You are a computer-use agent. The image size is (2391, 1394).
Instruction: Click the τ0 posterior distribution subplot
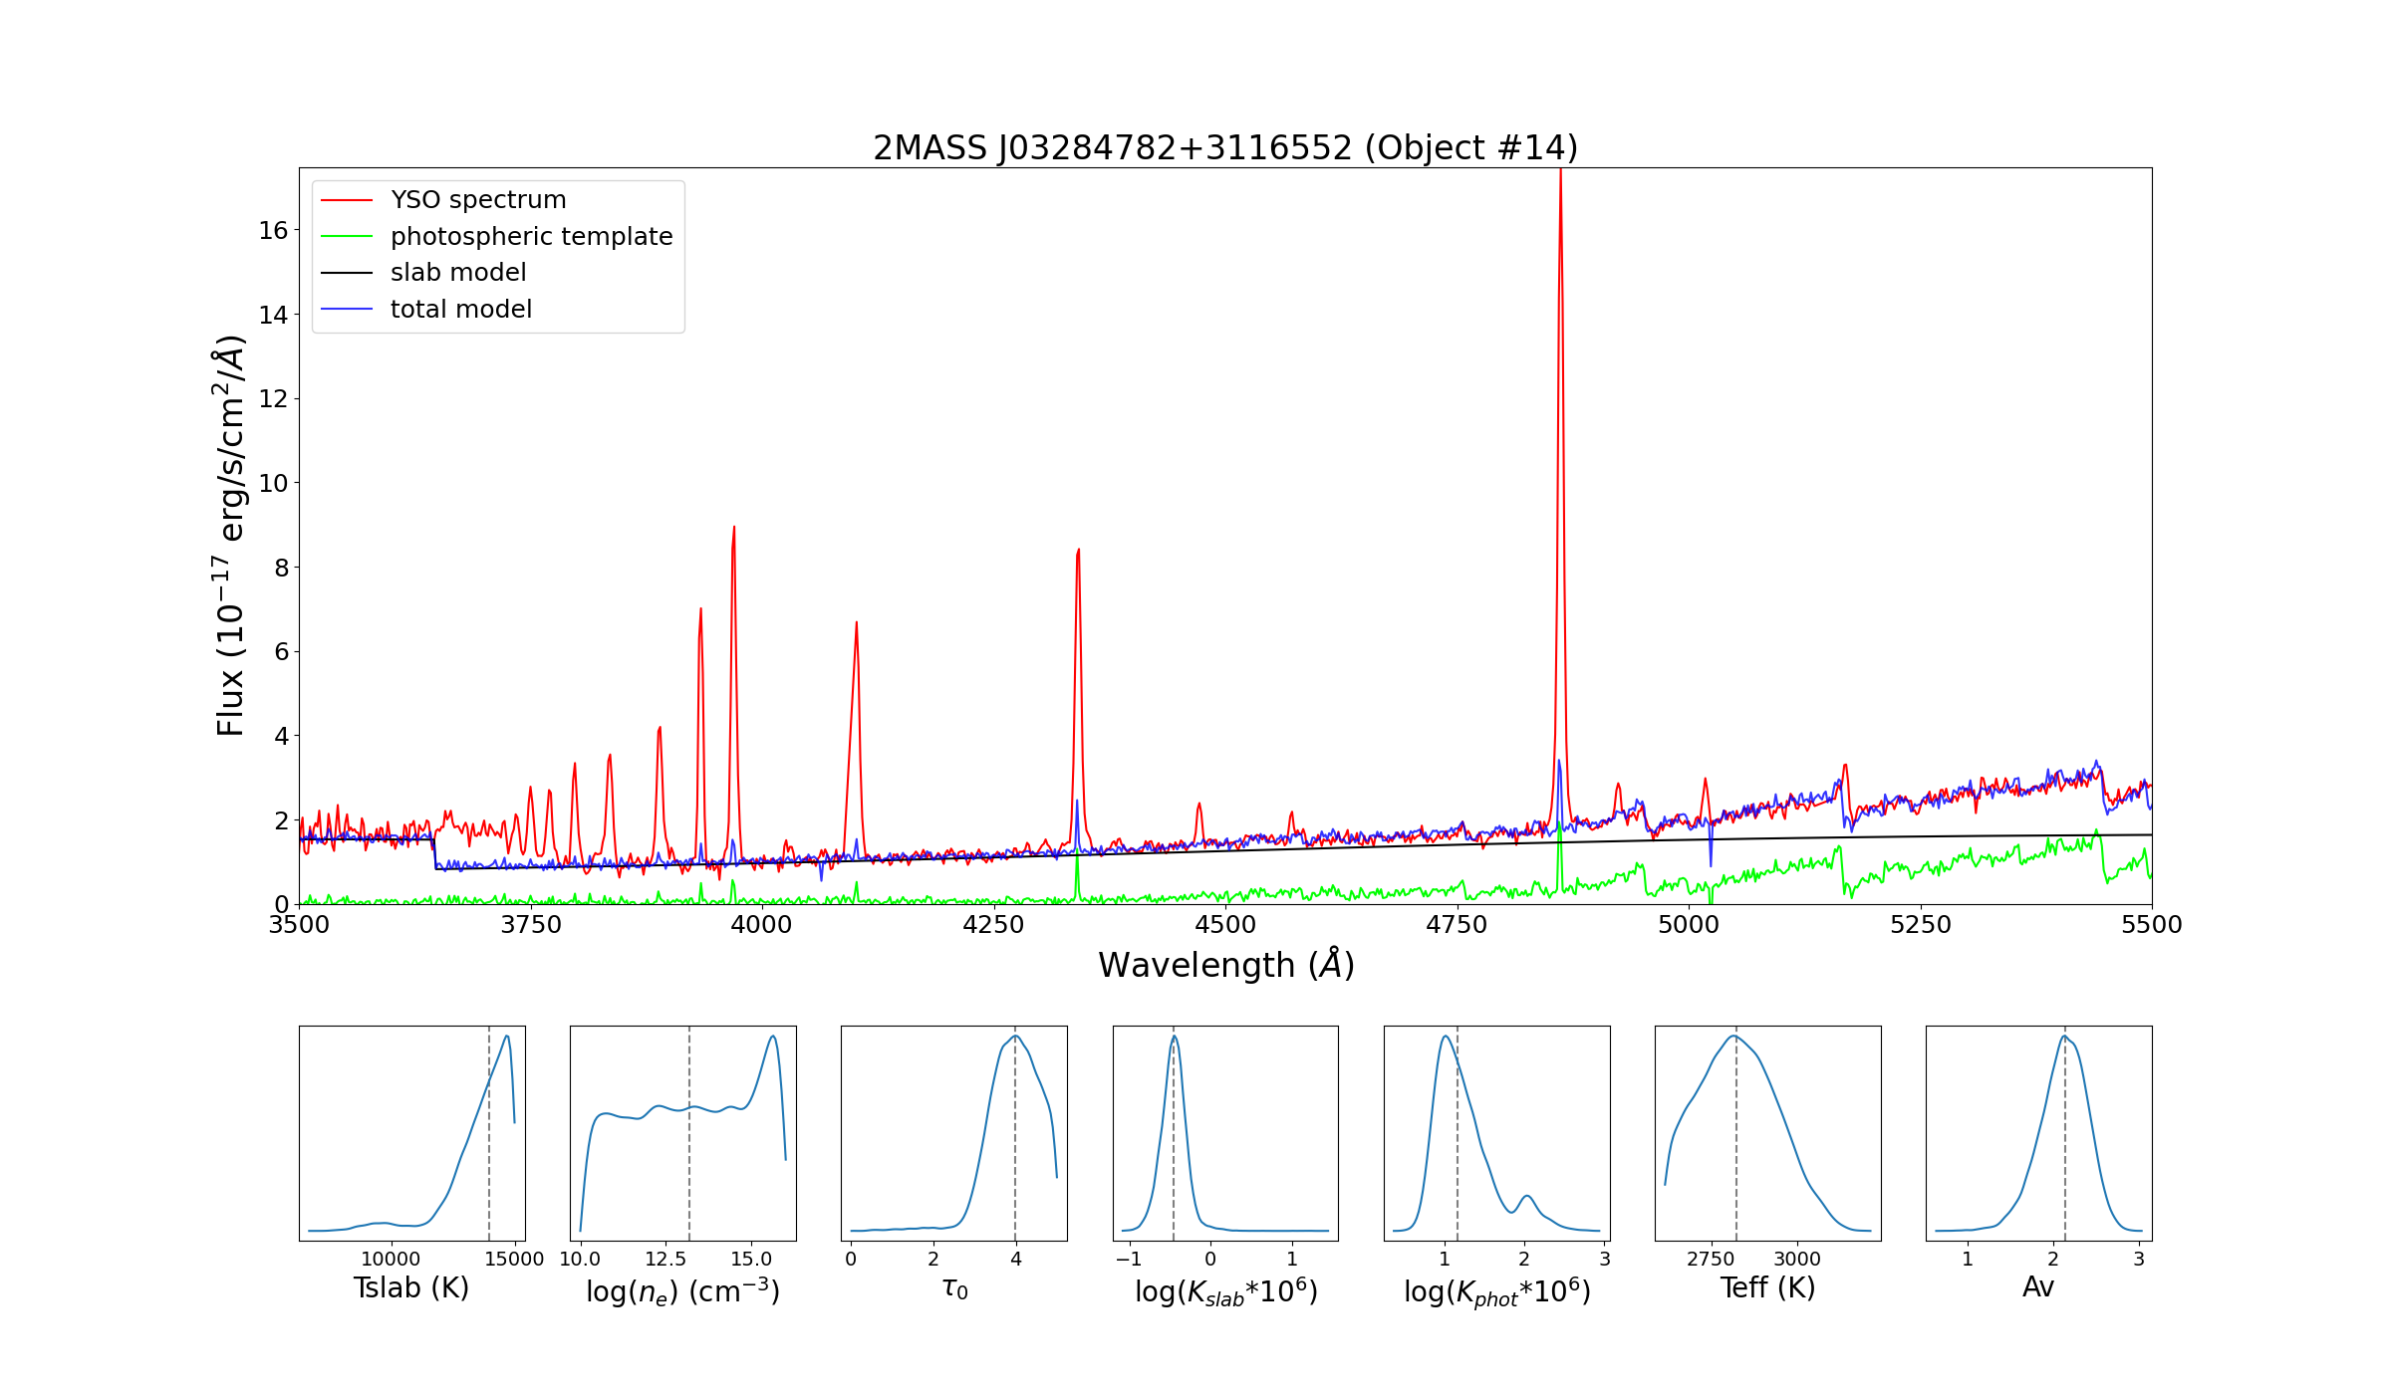point(954,1133)
